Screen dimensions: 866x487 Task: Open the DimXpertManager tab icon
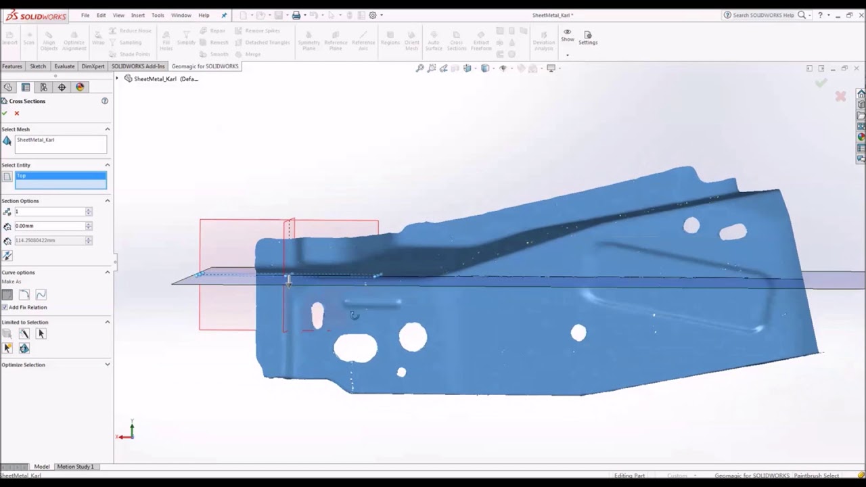tap(62, 87)
